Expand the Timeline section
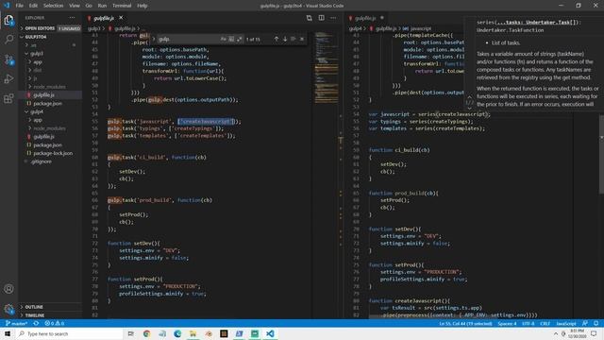This screenshot has width=604, height=340. tap(50, 315)
